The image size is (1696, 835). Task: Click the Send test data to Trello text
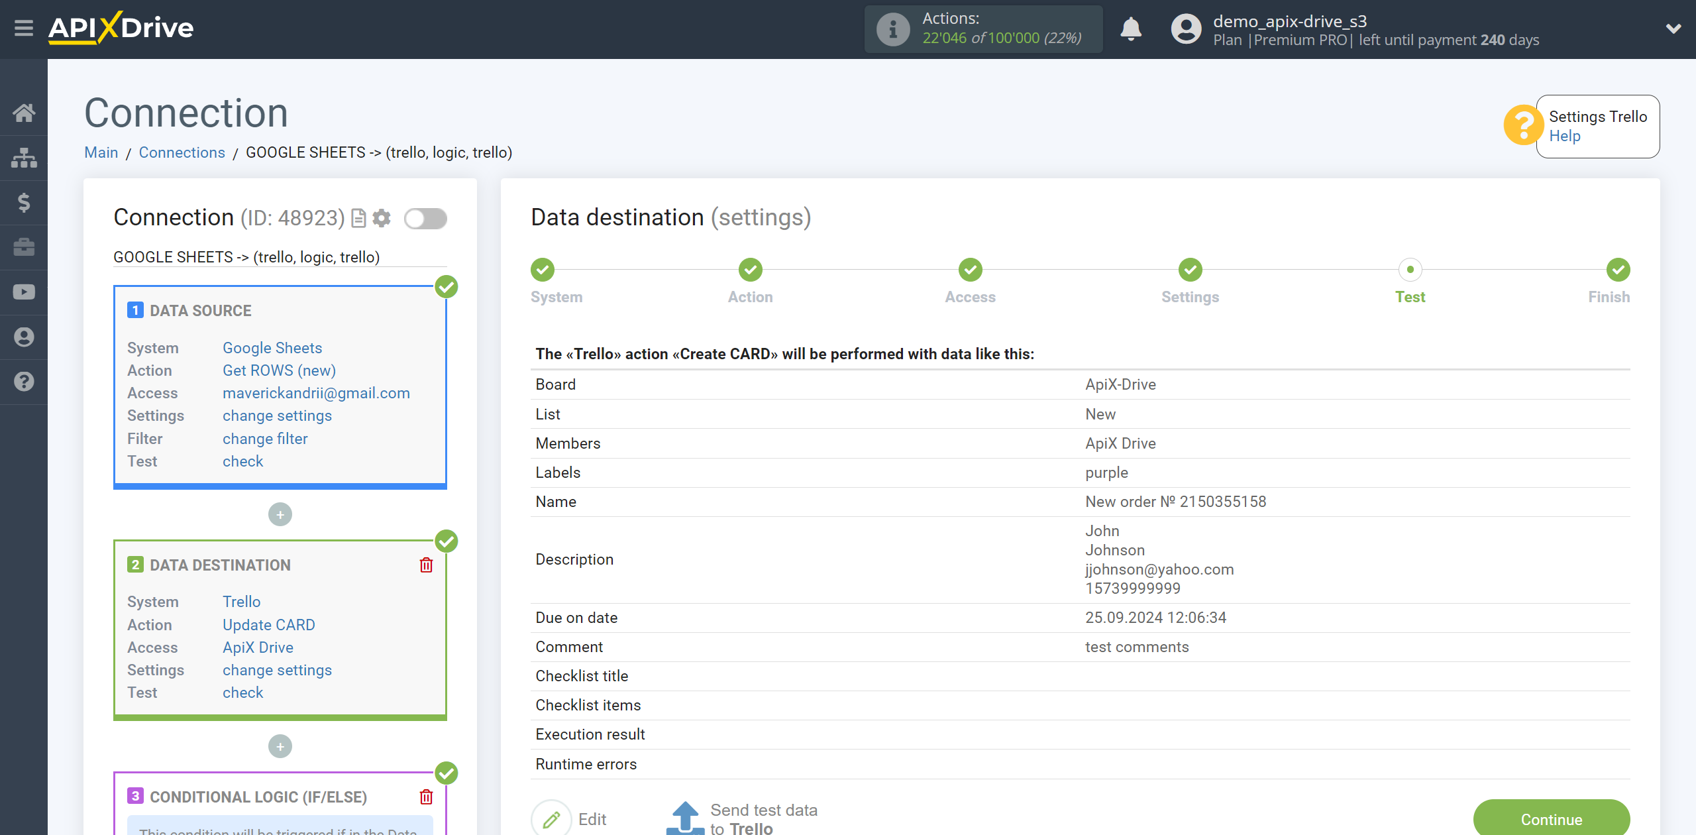click(x=764, y=819)
